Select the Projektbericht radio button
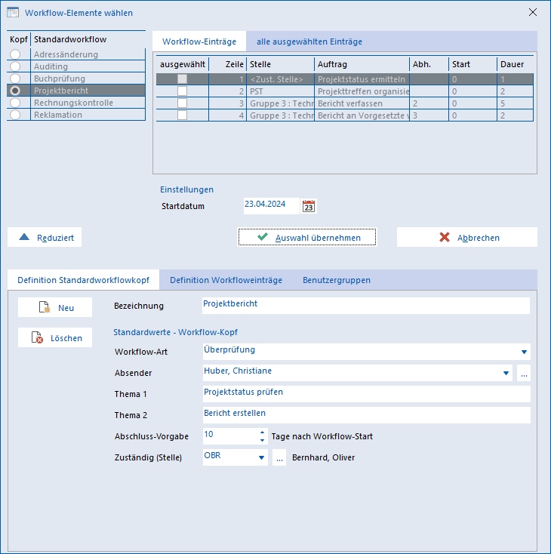551x554 pixels. [15, 91]
